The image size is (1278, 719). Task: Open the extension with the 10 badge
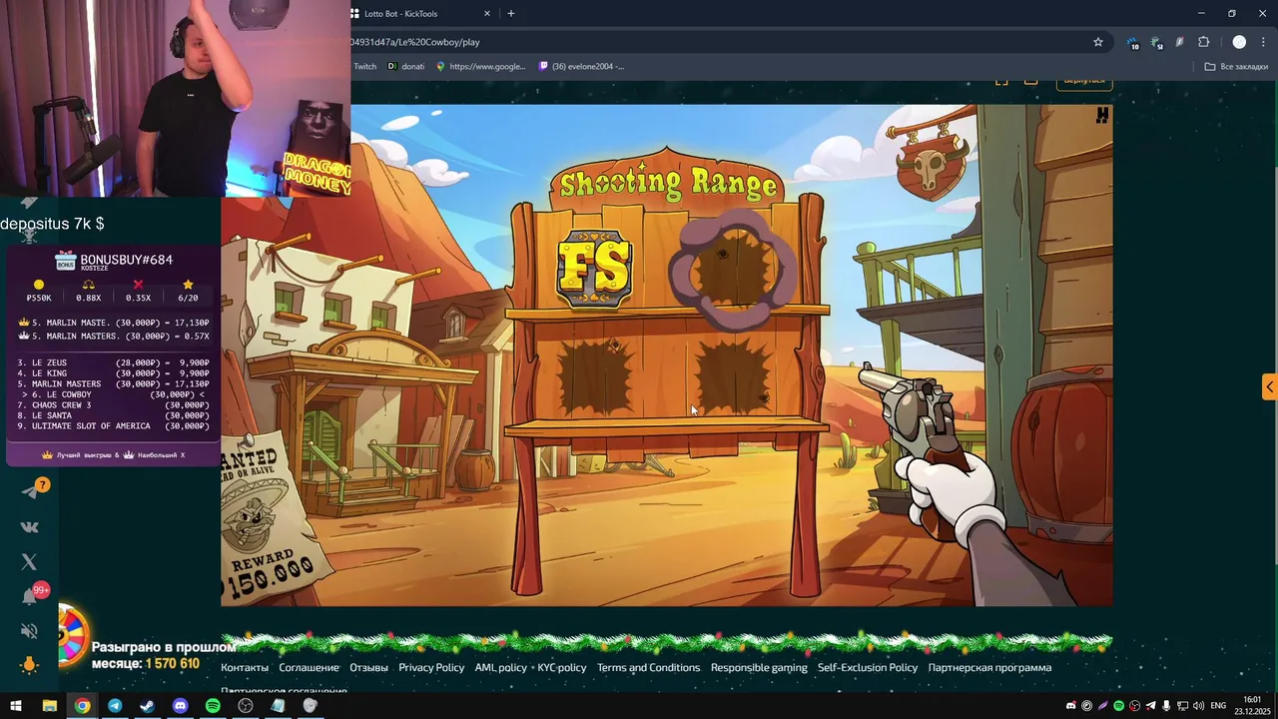(1132, 42)
